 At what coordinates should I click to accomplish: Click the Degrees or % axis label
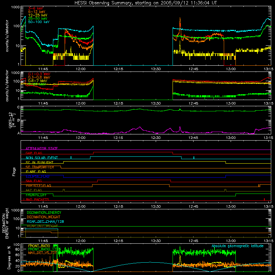click(9, 257)
